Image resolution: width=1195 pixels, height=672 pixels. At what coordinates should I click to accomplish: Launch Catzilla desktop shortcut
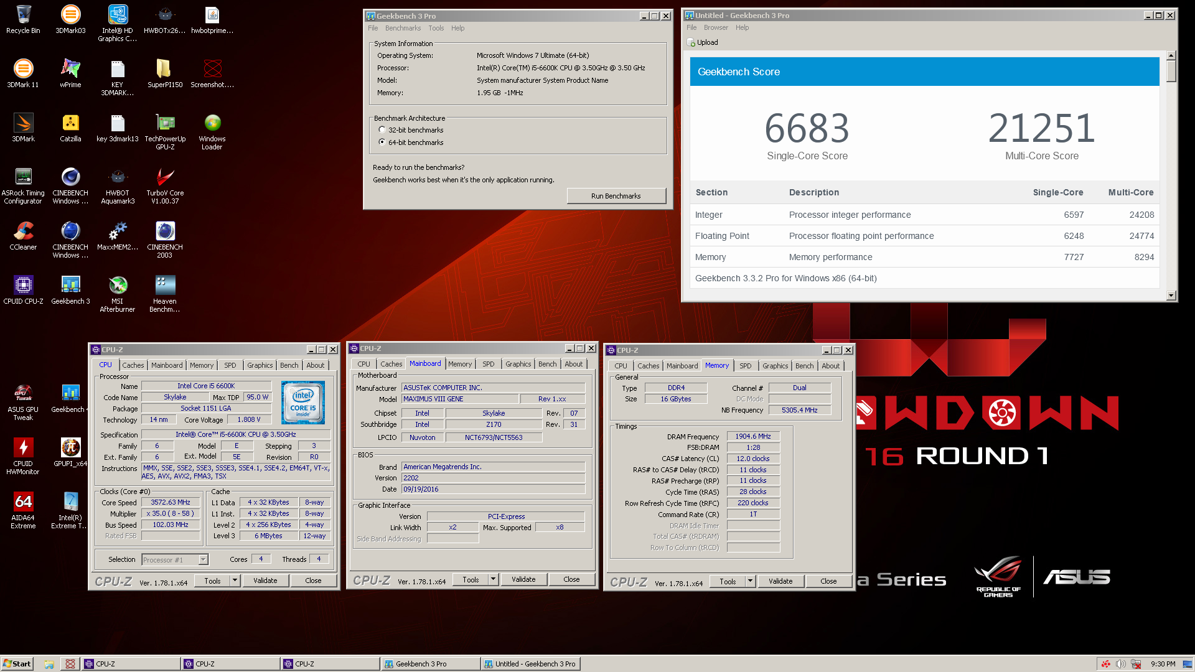70,128
